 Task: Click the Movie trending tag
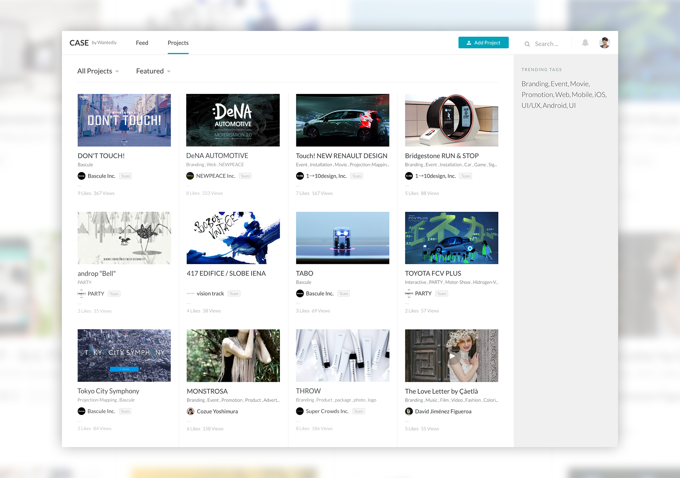point(579,84)
